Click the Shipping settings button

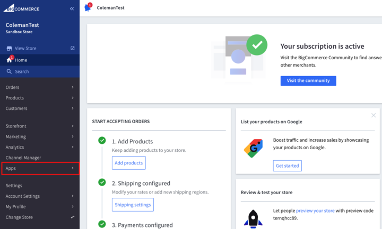click(x=133, y=205)
